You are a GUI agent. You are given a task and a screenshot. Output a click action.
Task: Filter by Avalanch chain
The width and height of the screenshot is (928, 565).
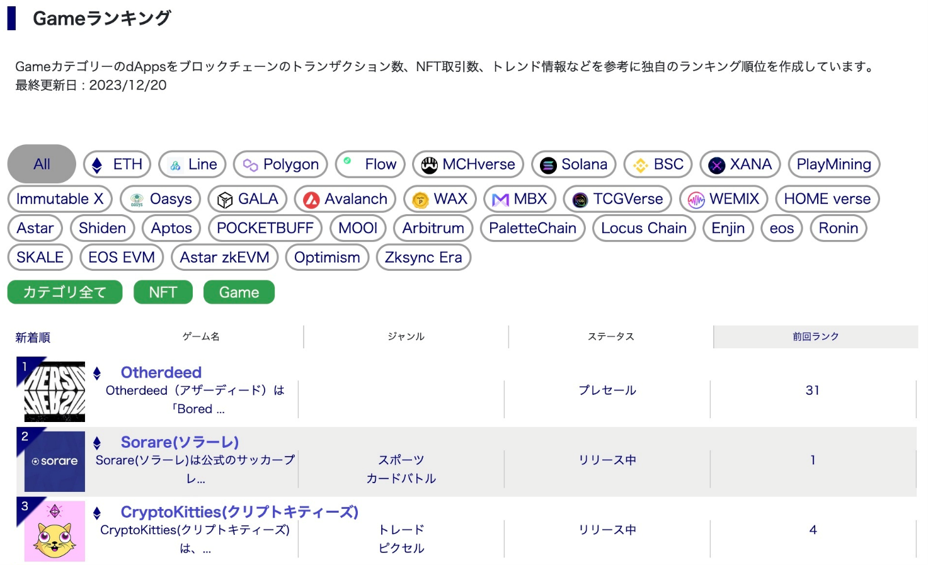[345, 199]
